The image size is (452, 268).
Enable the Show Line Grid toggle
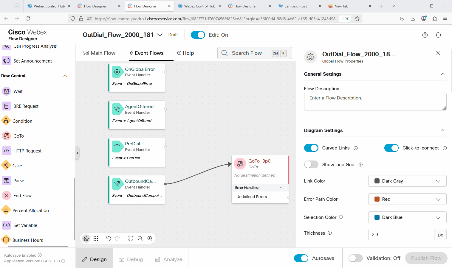(311, 164)
